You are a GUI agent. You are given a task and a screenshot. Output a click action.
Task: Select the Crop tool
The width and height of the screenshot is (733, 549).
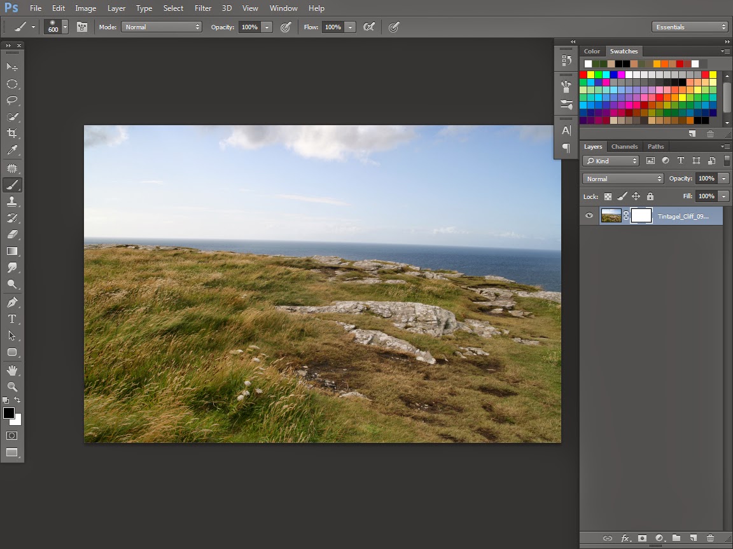click(x=11, y=133)
